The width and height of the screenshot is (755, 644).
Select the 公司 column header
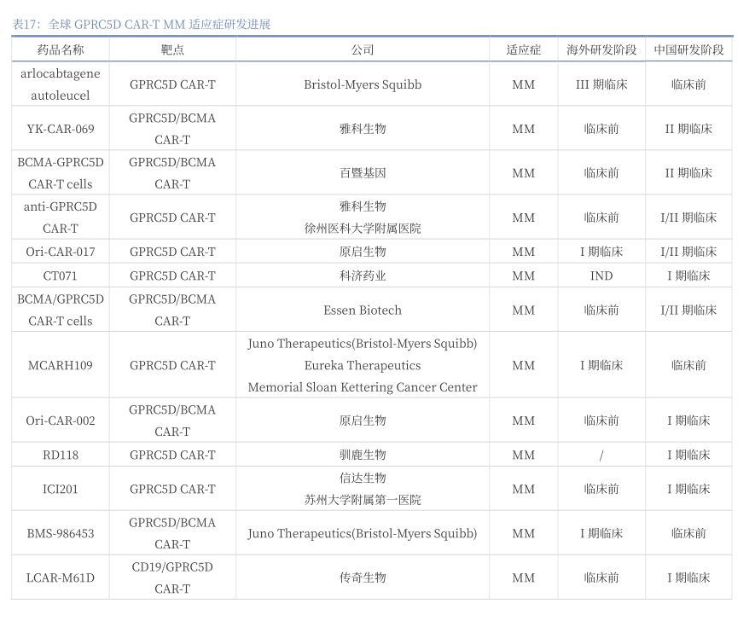pyautogui.click(x=363, y=49)
